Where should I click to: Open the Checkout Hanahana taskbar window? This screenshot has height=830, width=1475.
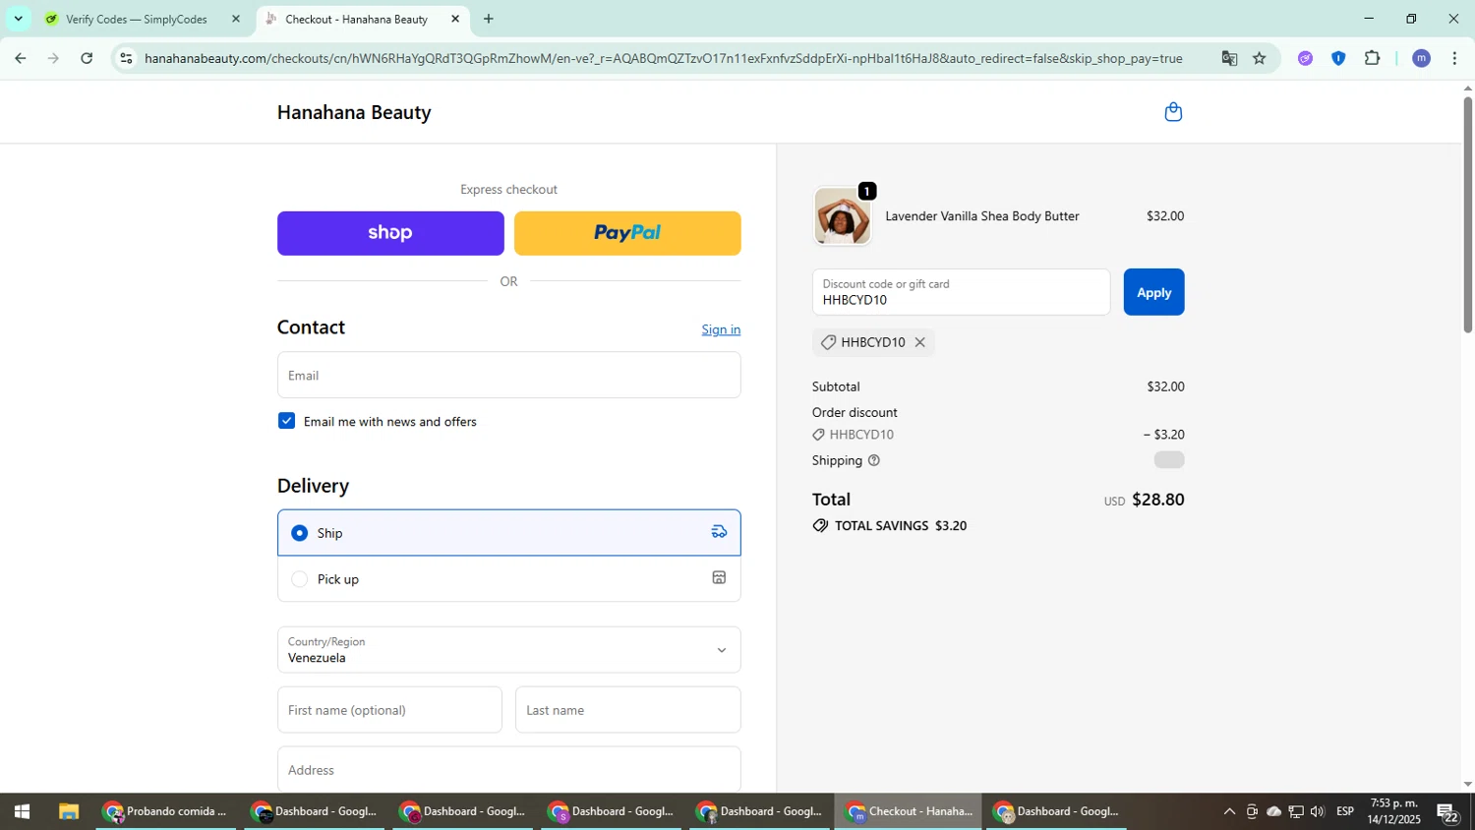[908, 811]
